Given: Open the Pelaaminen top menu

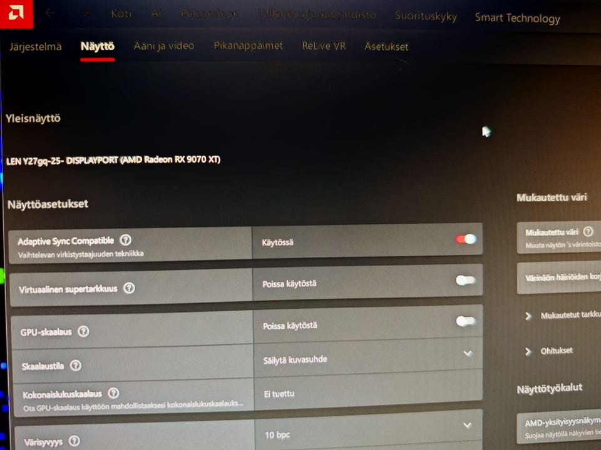Looking at the screenshot, I should click(210, 14).
